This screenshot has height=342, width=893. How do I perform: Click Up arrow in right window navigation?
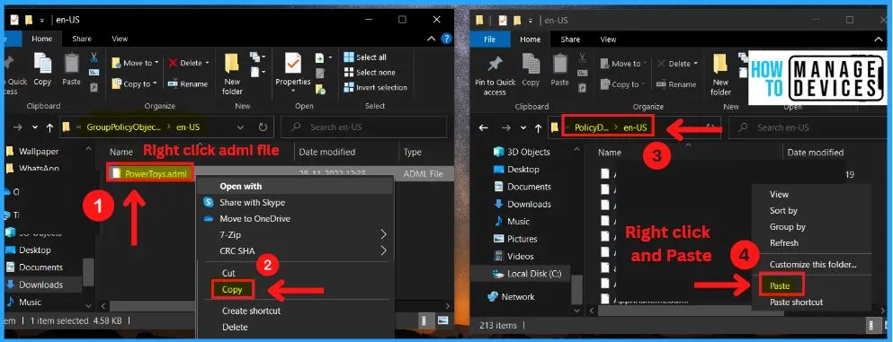538,127
